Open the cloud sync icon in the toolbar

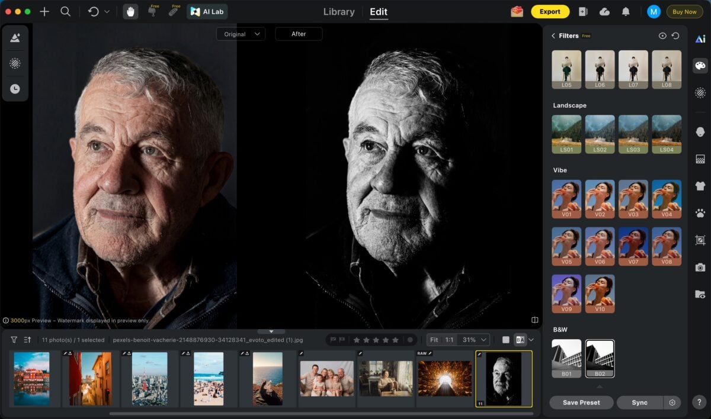click(604, 11)
